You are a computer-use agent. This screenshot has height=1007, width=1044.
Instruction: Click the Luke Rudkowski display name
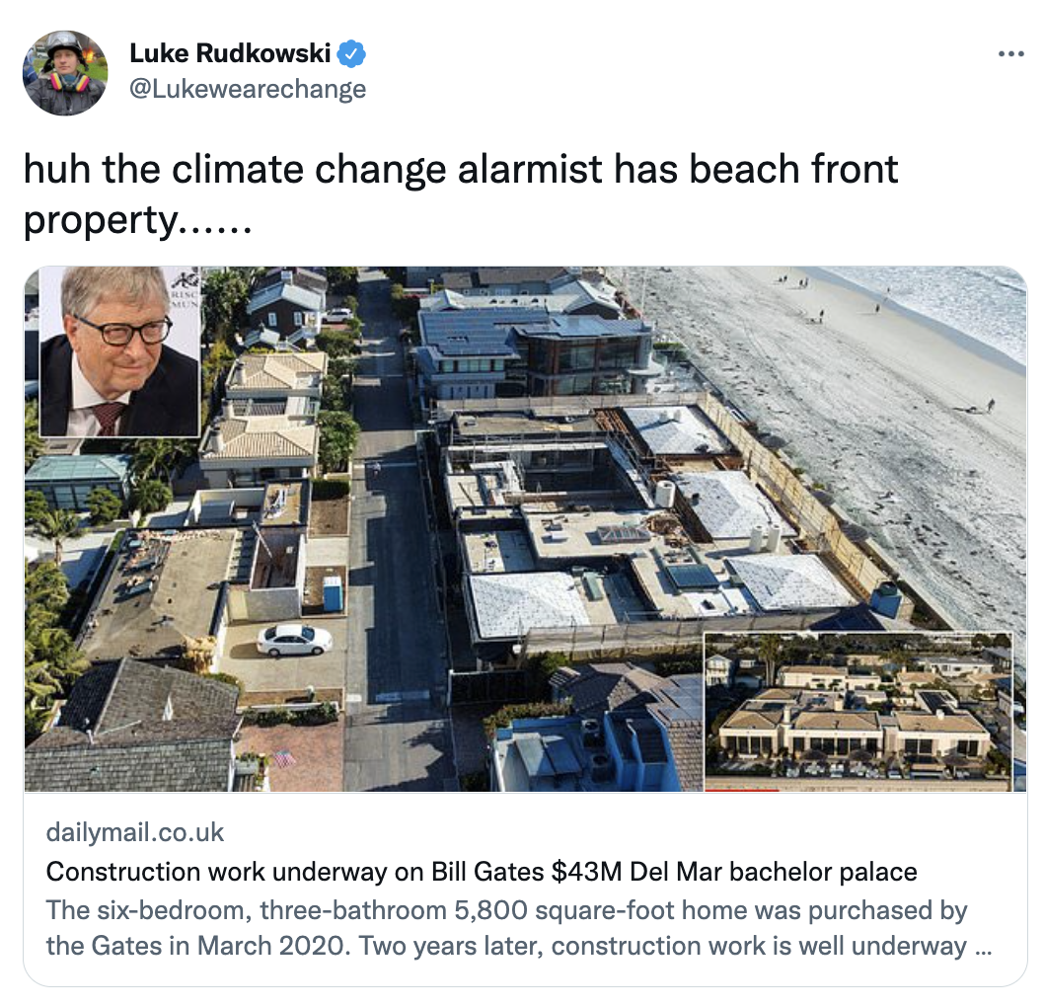pyautogui.click(x=230, y=53)
